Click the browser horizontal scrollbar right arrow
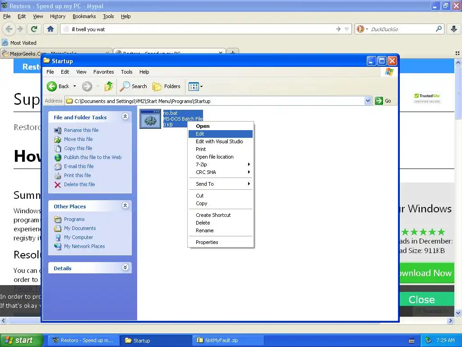 tap(451, 320)
